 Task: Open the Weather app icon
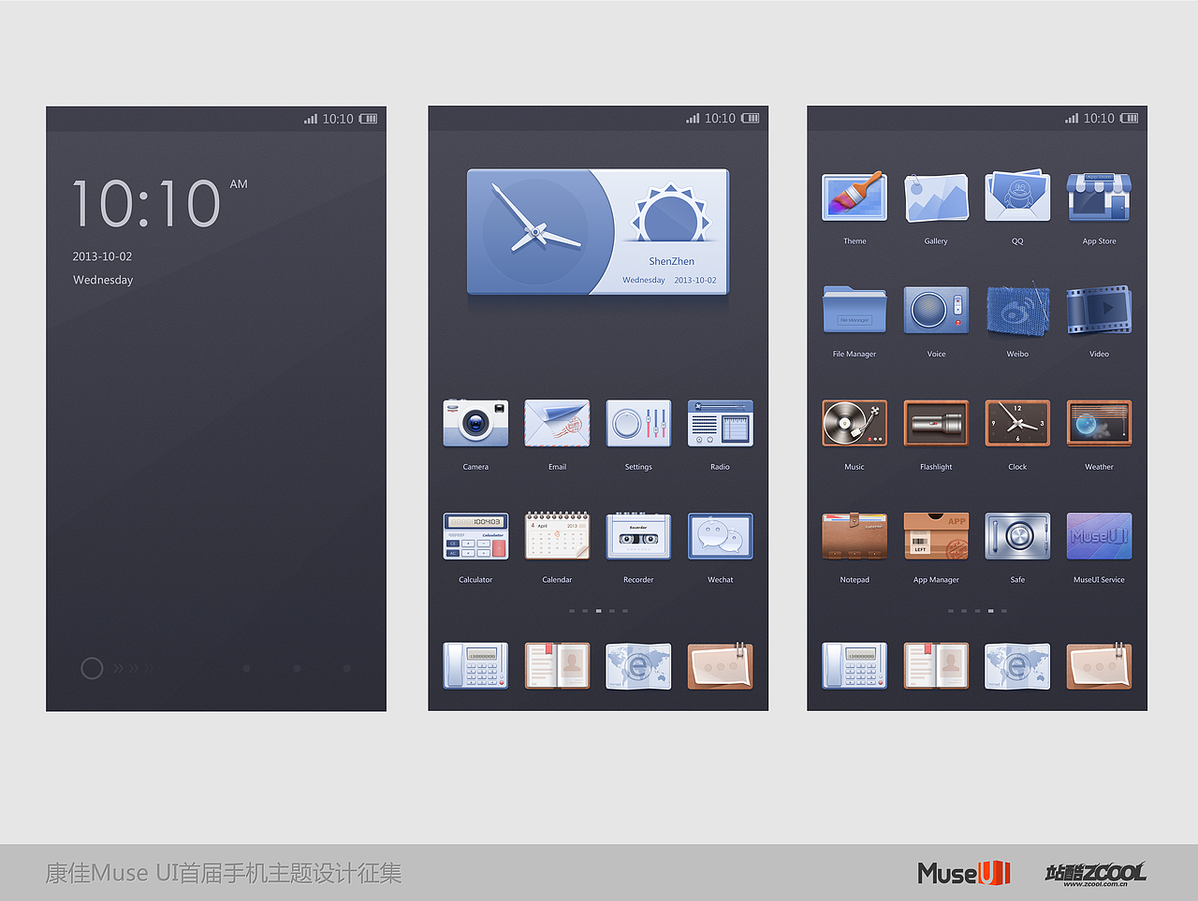click(1099, 423)
